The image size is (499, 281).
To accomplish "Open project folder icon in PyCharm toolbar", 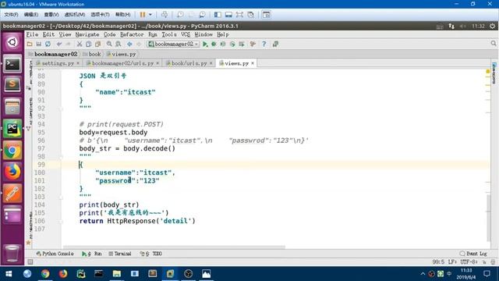I will [30, 44].
